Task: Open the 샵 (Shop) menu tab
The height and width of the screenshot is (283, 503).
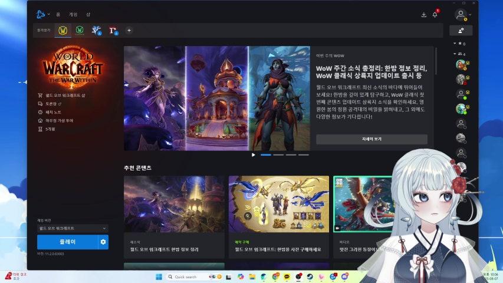Action: pyautogui.click(x=88, y=14)
